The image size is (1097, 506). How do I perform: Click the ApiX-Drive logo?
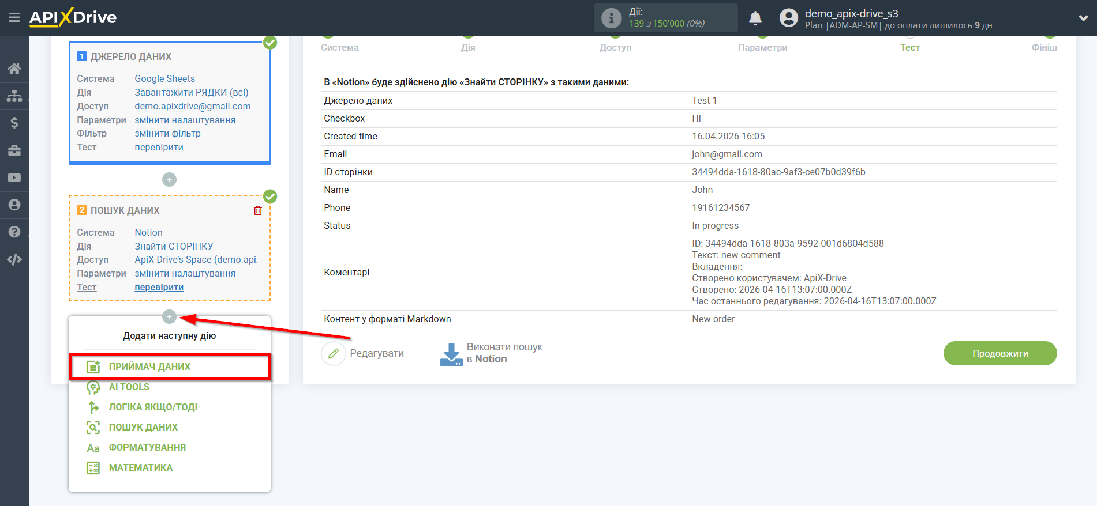click(73, 17)
